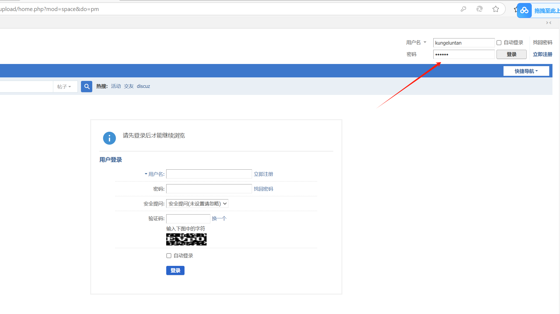Check 自动登录 box in login form
The height and width of the screenshot is (314, 560).
coord(169,256)
